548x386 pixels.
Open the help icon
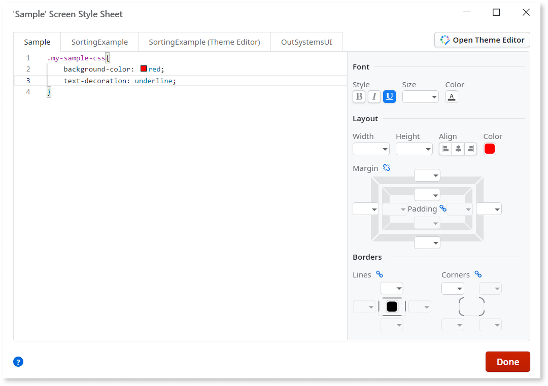(x=18, y=362)
